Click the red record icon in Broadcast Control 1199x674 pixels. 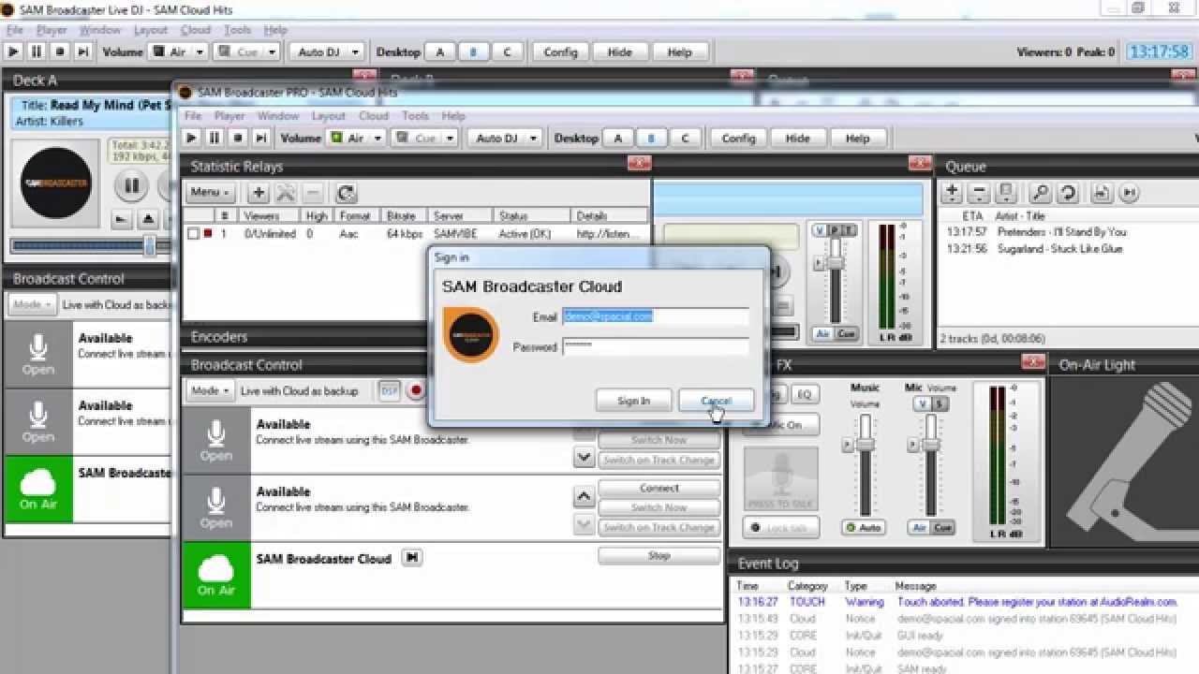point(415,390)
